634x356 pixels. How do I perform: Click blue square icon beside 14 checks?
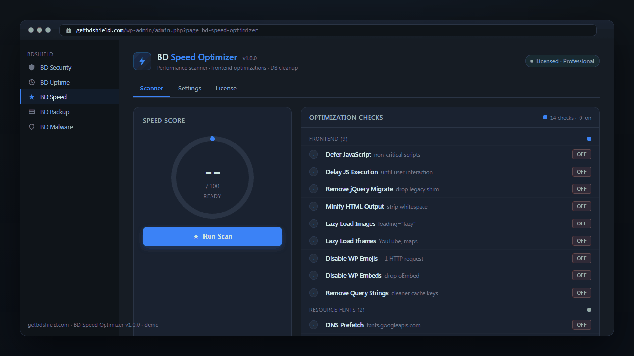click(545, 117)
